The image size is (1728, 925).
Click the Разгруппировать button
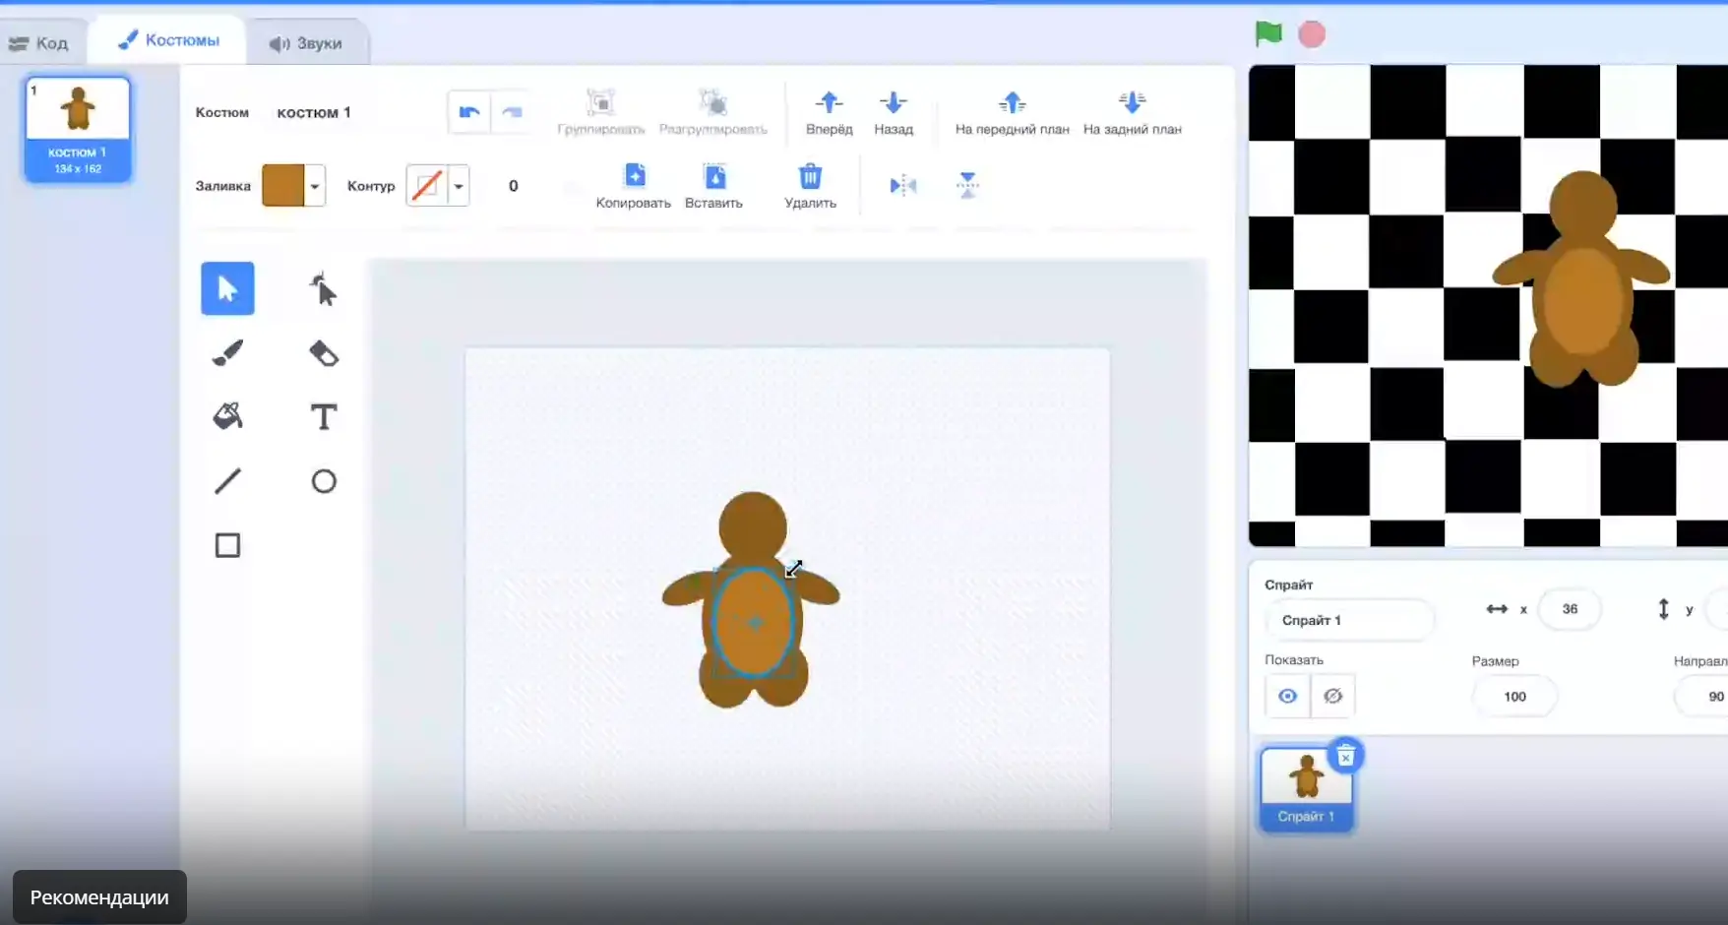[712, 112]
